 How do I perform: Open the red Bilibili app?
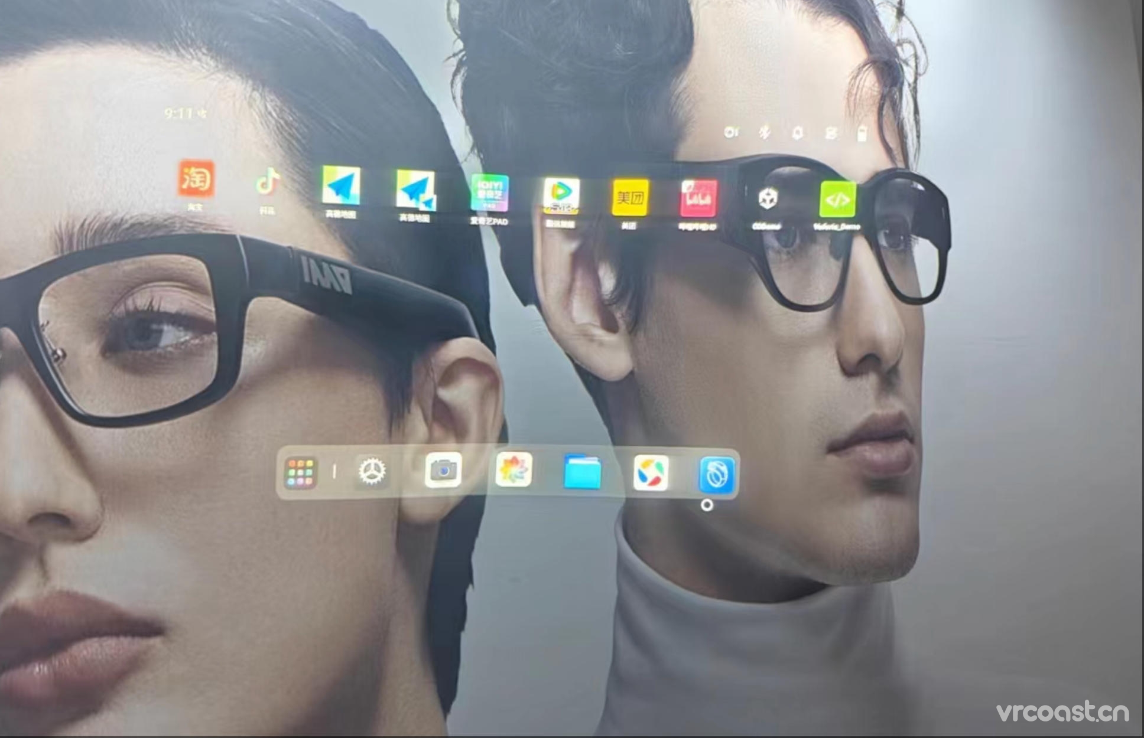pos(698,198)
